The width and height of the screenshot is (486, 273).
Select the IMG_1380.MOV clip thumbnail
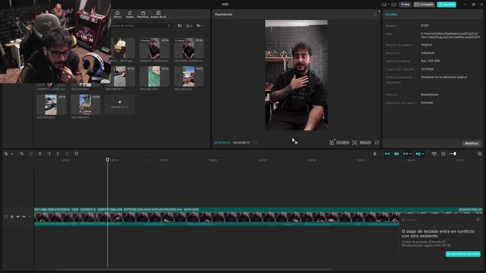coord(123,76)
